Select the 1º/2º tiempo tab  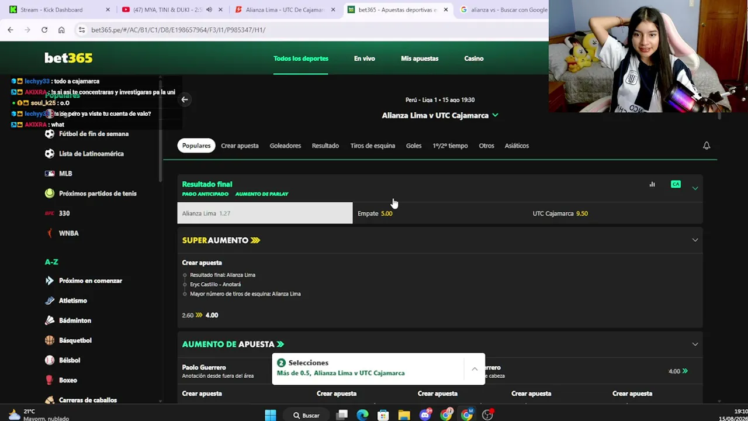(x=450, y=146)
